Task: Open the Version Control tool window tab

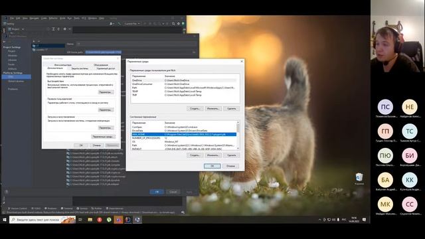Action: [x=18, y=208]
